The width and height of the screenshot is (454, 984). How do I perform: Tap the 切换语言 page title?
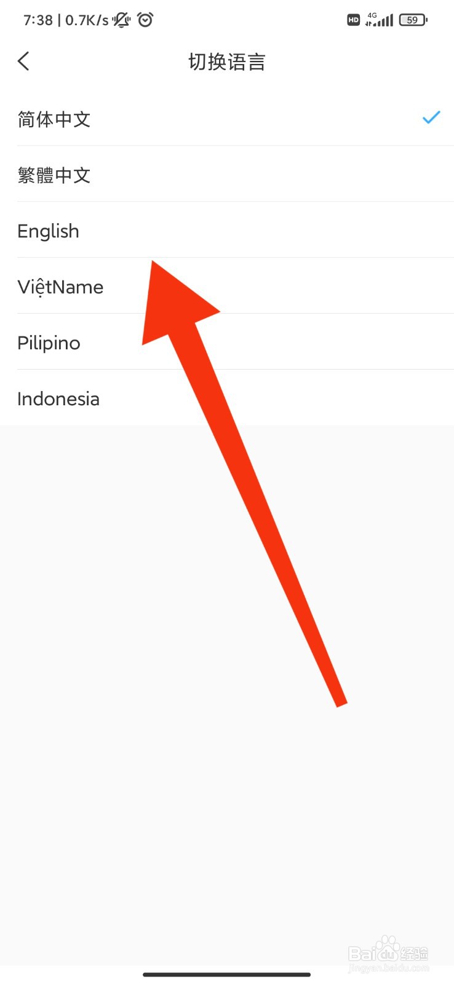click(x=227, y=61)
